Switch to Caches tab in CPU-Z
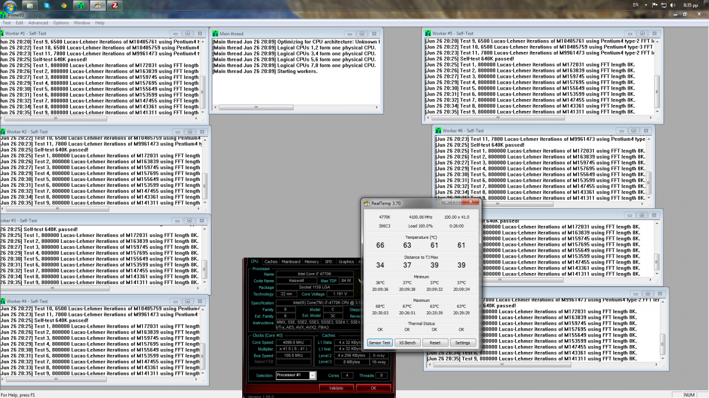This screenshot has height=398, width=709. click(271, 262)
